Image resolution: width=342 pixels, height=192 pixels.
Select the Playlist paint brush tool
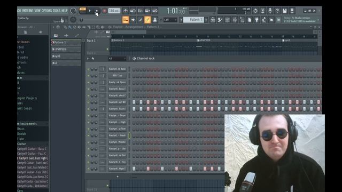[70, 27]
